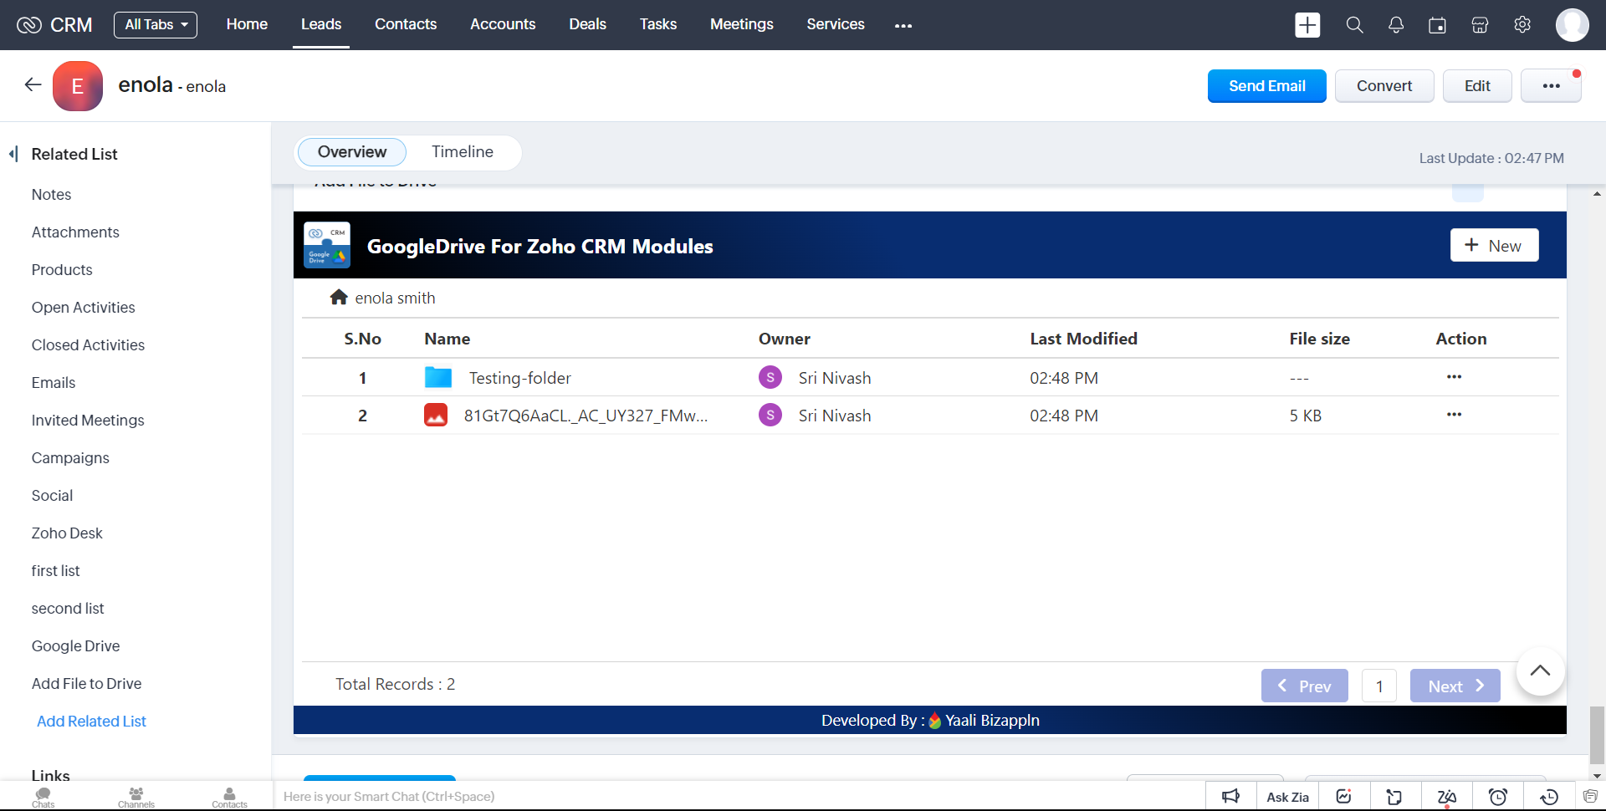Open the All Tabs dropdown

156,25
